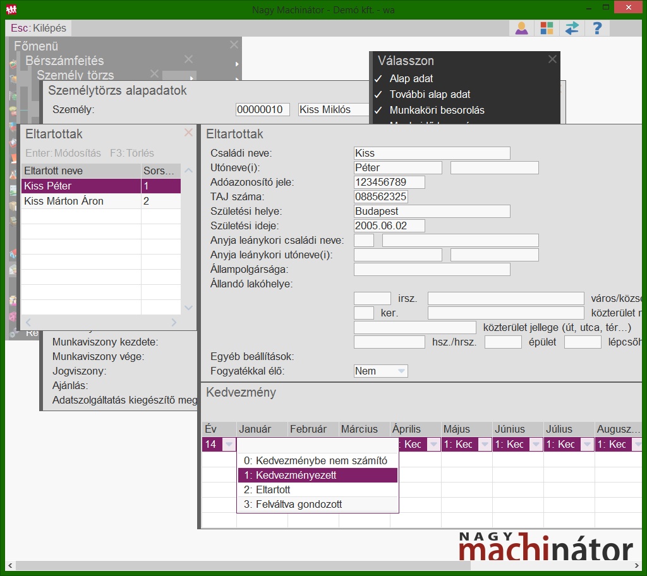Image resolution: width=647 pixels, height=576 pixels.
Task: Click the horizontal scrollbar at window bottom
Action: pos(253,566)
